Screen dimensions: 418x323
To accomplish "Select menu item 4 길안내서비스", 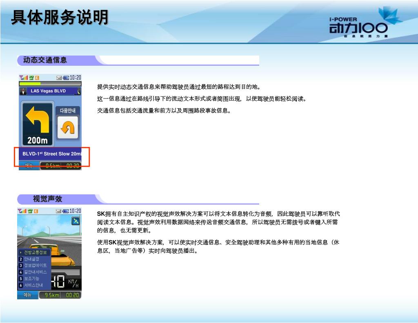I will tap(34, 272).
